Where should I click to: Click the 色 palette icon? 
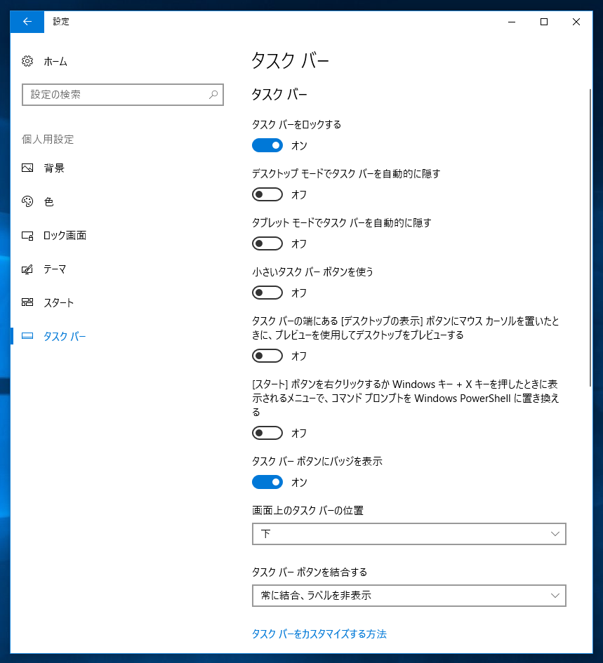(x=27, y=201)
